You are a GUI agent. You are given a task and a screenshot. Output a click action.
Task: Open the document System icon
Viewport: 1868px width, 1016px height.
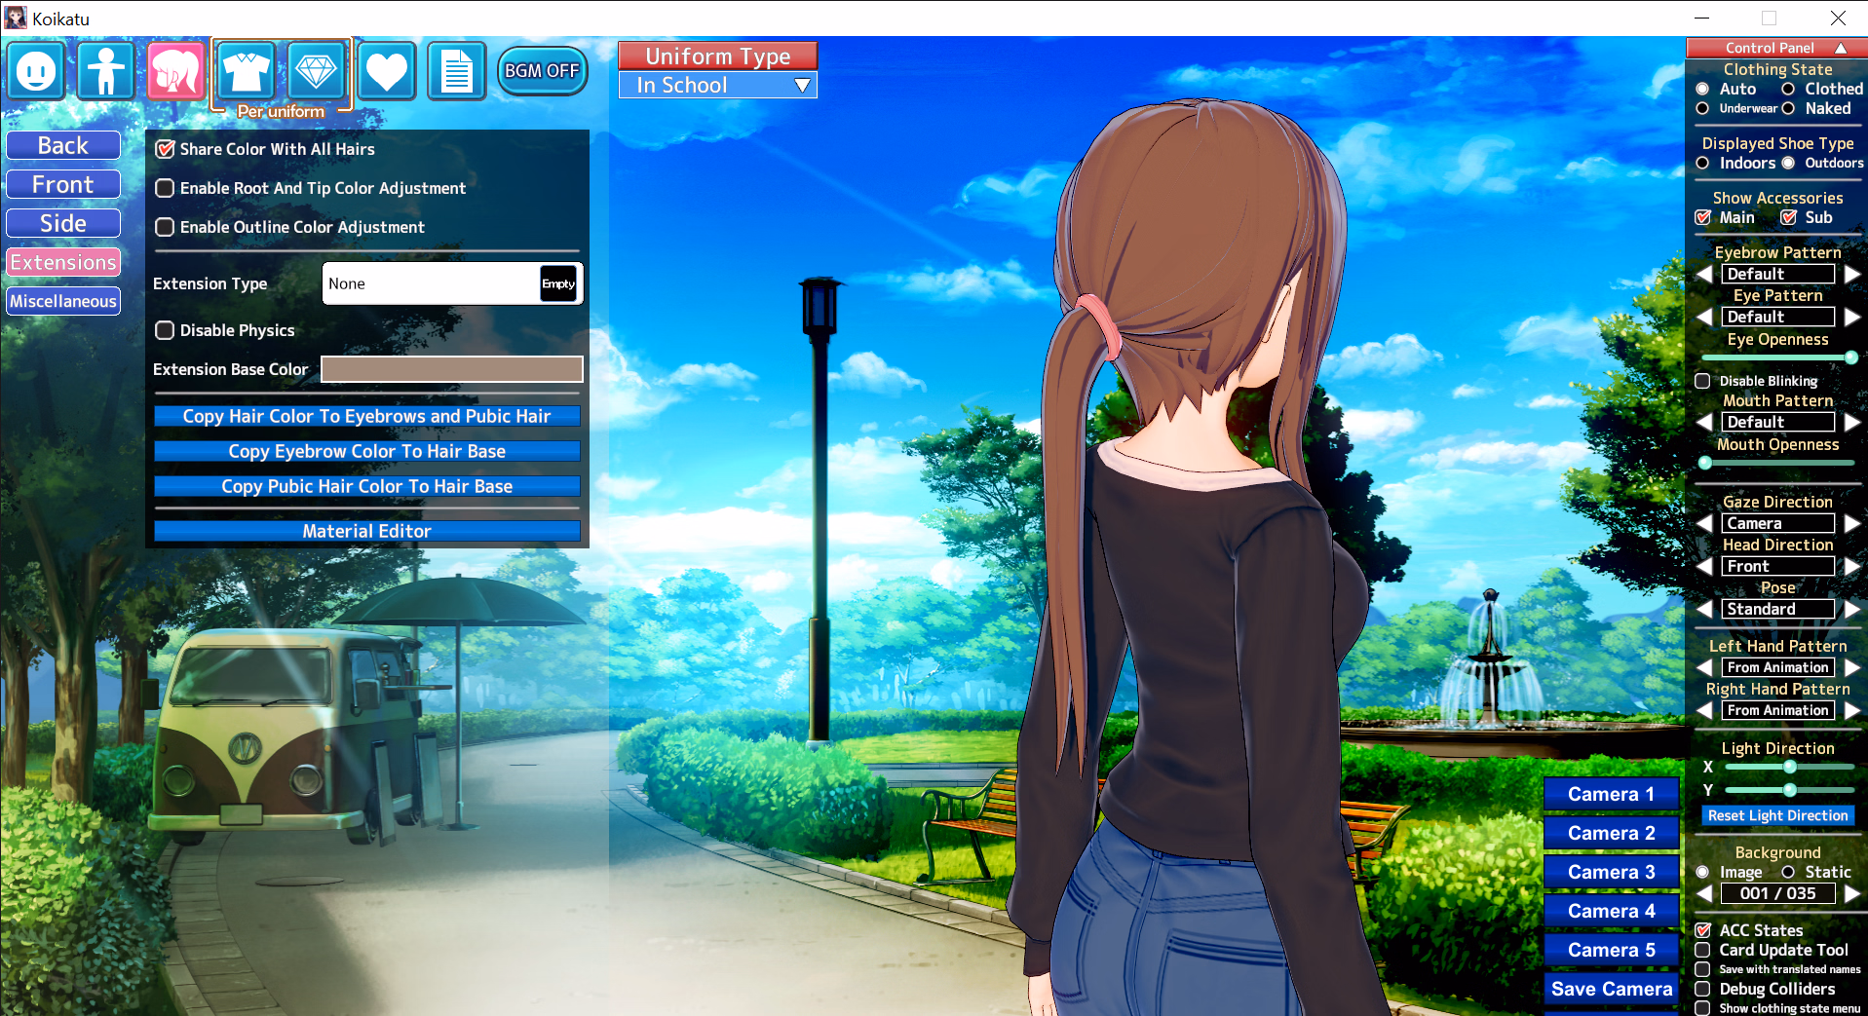[x=456, y=71]
